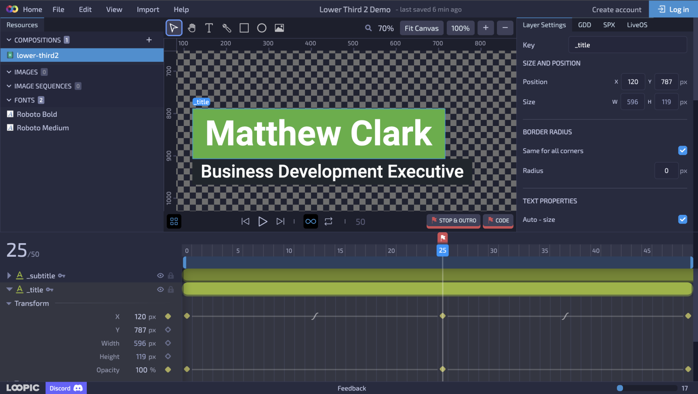Select the Rectangle shape tool
Image resolution: width=698 pixels, height=394 pixels.
click(244, 28)
